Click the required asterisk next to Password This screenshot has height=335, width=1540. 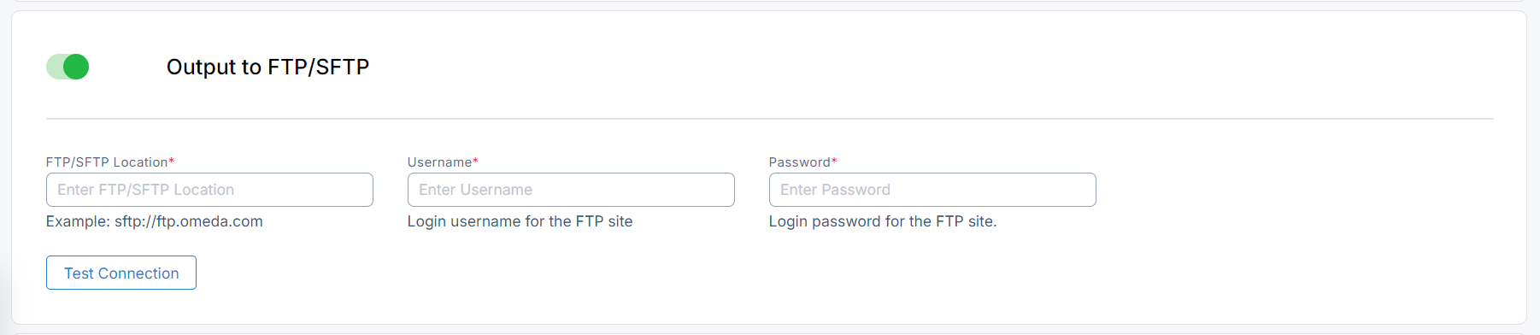[x=834, y=161]
